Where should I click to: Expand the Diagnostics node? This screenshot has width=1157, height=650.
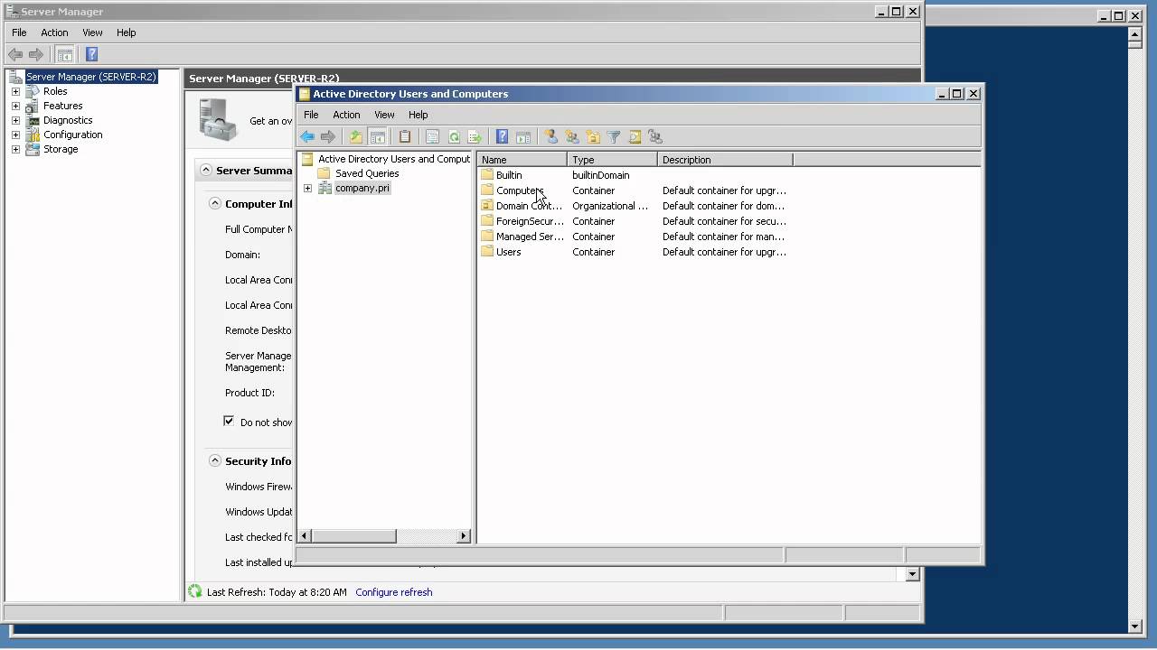click(15, 120)
